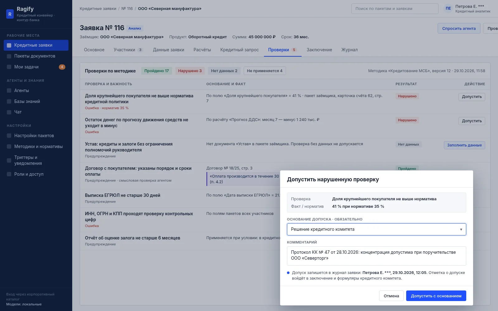Click the Роли и доступ sidebar icon
This screenshot has width=498, height=311.
(x=9, y=174)
